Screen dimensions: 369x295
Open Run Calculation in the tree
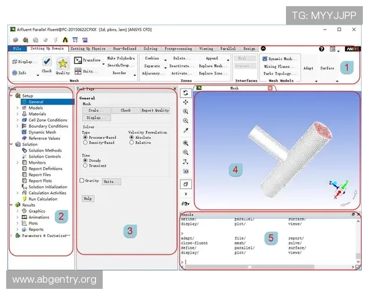point(43,199)
